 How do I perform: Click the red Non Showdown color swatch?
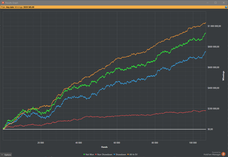tap(96, 154)
